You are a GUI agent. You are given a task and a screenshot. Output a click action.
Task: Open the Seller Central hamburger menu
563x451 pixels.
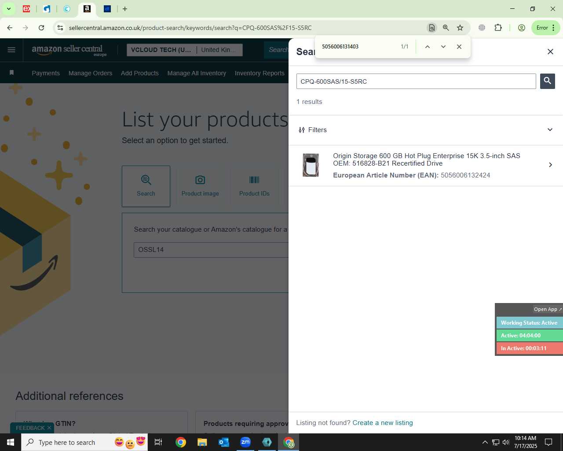11,50
